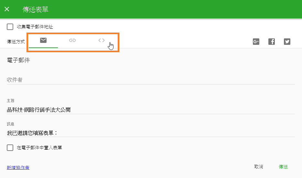The height and width of the screenshot is (178, 302).
Task: Send the form with 傳送 button
Action: pos(283,167)
